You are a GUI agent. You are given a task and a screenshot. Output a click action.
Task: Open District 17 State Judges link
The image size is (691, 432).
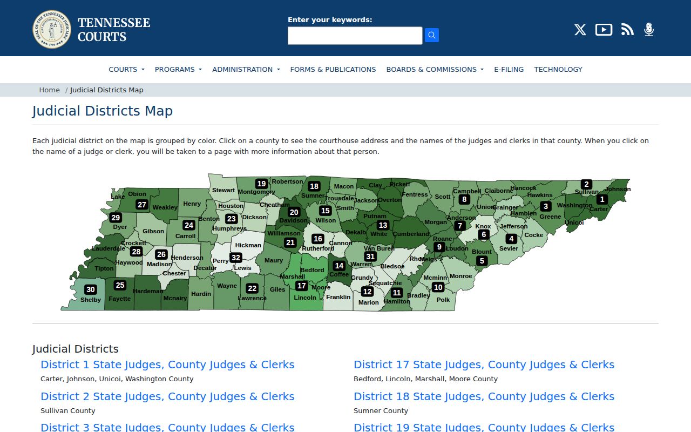pos(484,364)
